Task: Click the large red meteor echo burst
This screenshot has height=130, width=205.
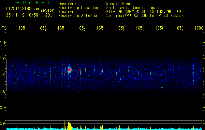Action: pyautogui.click(x=69, y=70)
